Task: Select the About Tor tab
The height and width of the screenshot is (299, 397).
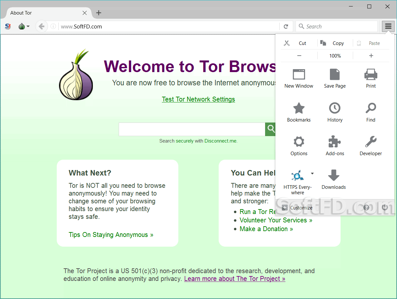Action: (x=48, y=13)
